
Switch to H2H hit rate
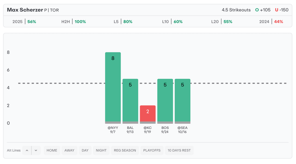[73, 22]
